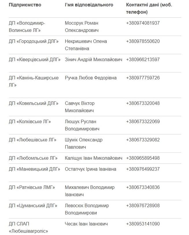Screen dimensions: 189x235
Task: Click phone number +380673320048
Action: pos(143,103)
